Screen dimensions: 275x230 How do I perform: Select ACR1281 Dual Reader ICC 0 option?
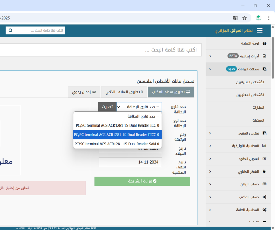(x=117, y=126)
